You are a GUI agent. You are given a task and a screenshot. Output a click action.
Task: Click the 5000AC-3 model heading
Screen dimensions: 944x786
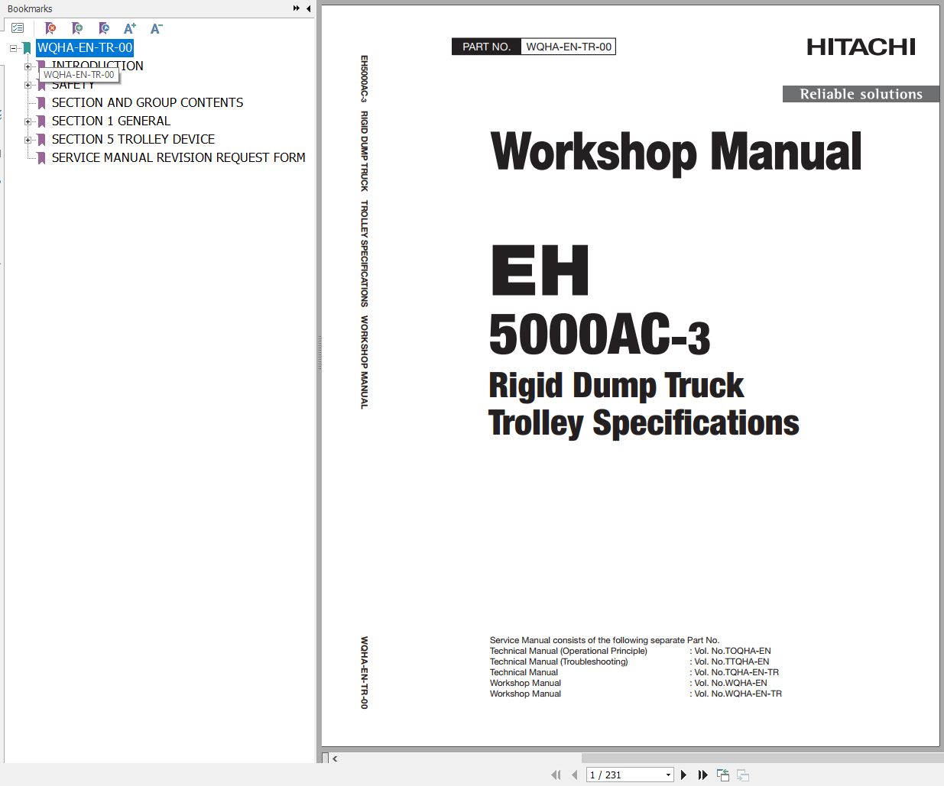coord(600,335)
